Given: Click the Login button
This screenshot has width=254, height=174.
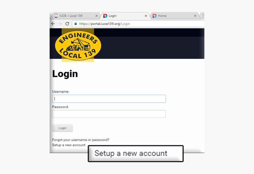Looking at the screenshot, I should tap(63, 128).
